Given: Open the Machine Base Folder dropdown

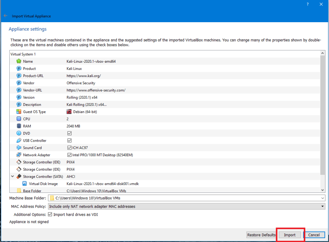Looking at the screenshot, I should pos(322,198).
